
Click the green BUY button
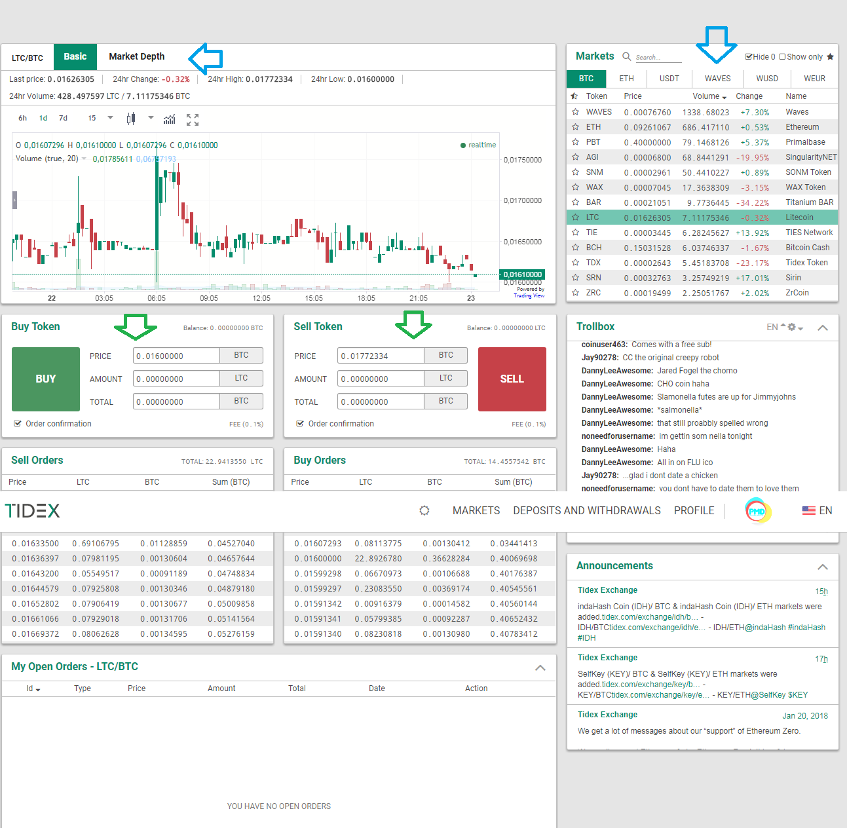point(46,379)
